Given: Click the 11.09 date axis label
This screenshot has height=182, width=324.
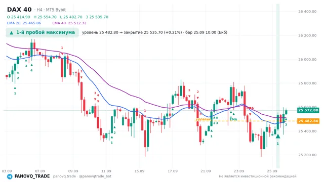Looking at the screenshot, I should click(106, 171).
